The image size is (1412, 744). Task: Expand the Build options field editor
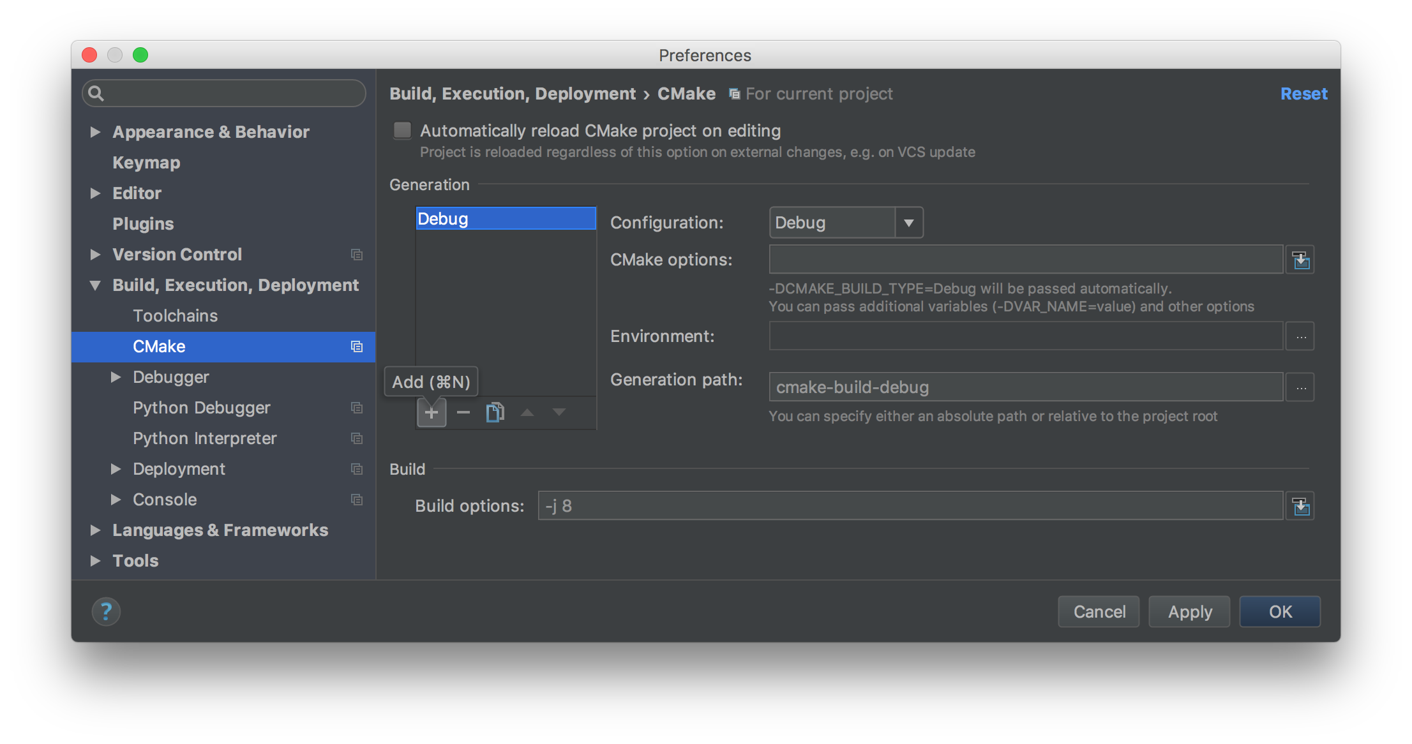[x=1300, y=506]
